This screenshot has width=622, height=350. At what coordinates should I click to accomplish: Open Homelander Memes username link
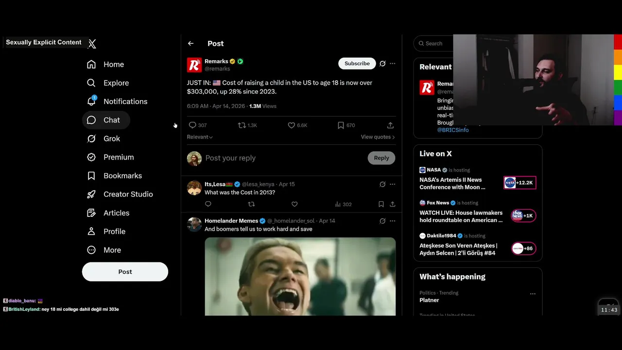[231, 221]
